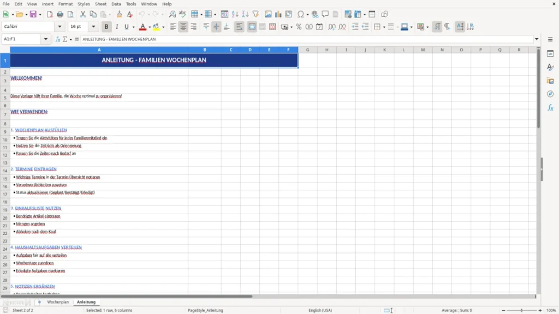Toggle Align Right
Image resolution: width=559 pixels, height=314 pixels.
coord(194,27)
